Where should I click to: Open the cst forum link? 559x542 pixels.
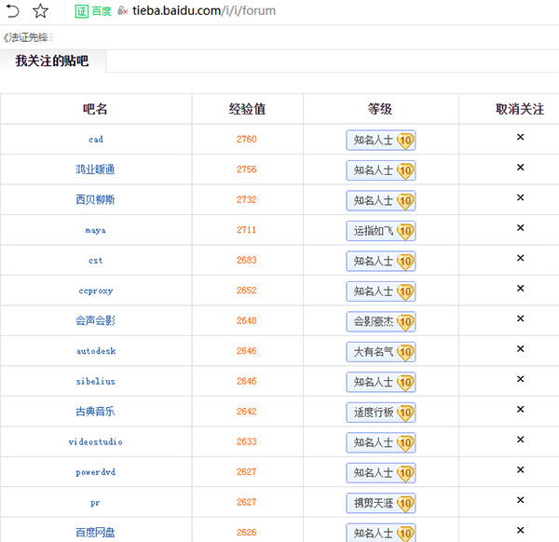[x=96, y=261]
